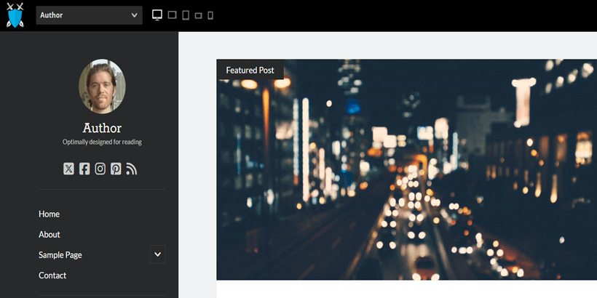The height and width of the screenshot is (298, 597).
Task: Switch to mobile phone preview icon
Action: tap(210, 15)
